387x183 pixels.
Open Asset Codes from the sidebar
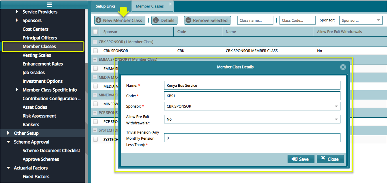35,107
